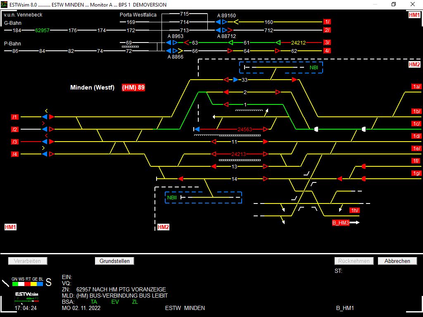Click the red (HM) 89 station label
The height and width of the screenshot is (317, 423).
[x=133, y=88]
